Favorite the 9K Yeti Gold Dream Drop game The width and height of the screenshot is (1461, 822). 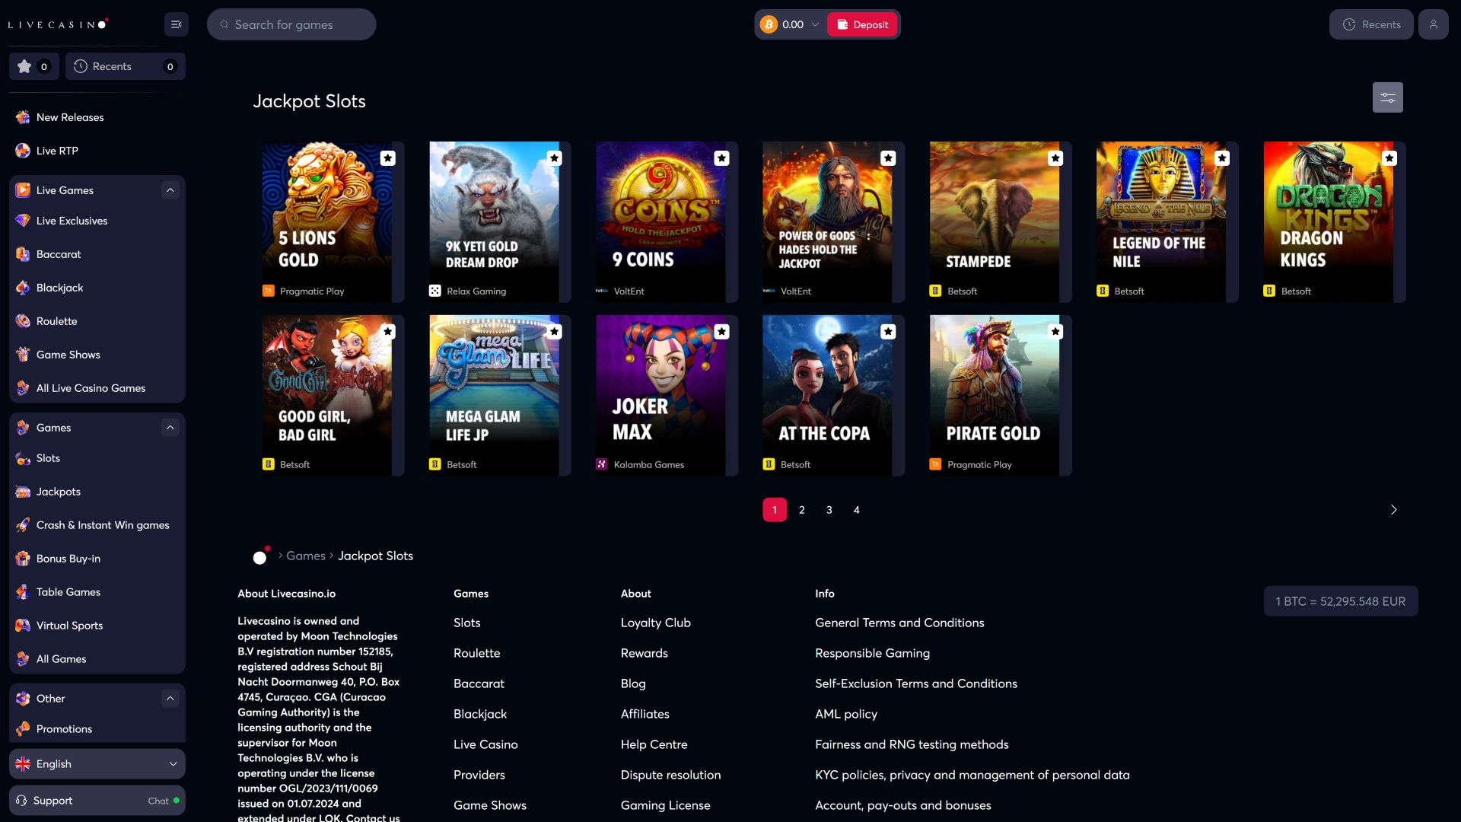[x=555, y=158]
